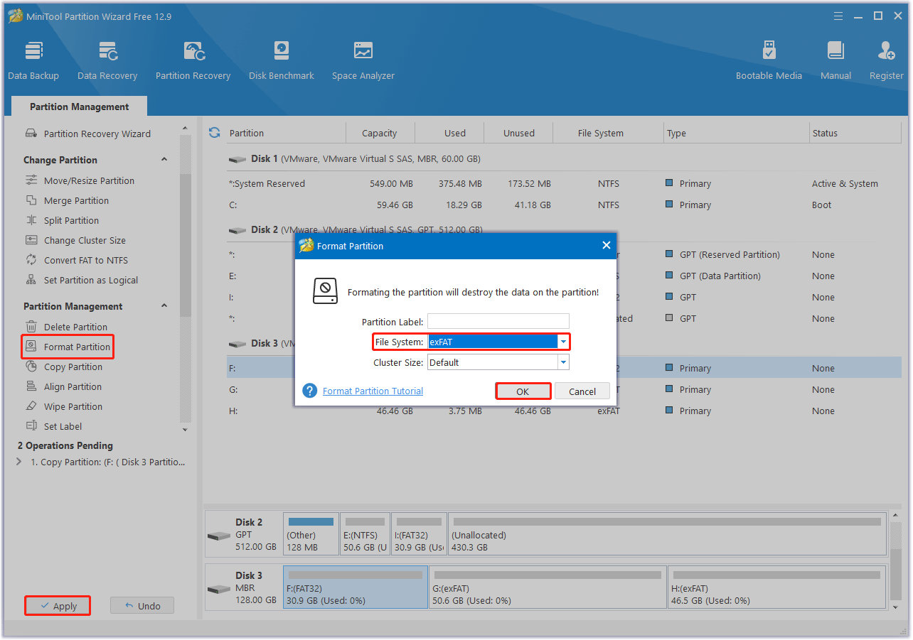Select F:(FAT32) block in disk map
Viewport: 913px width, 640px height.
[x=356, y=587]
